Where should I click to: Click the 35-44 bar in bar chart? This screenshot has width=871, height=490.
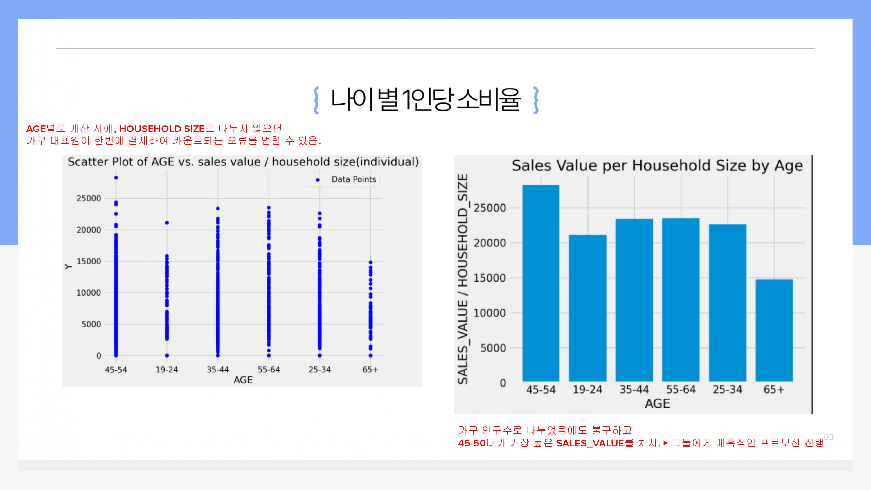click(x=634, y=300)
